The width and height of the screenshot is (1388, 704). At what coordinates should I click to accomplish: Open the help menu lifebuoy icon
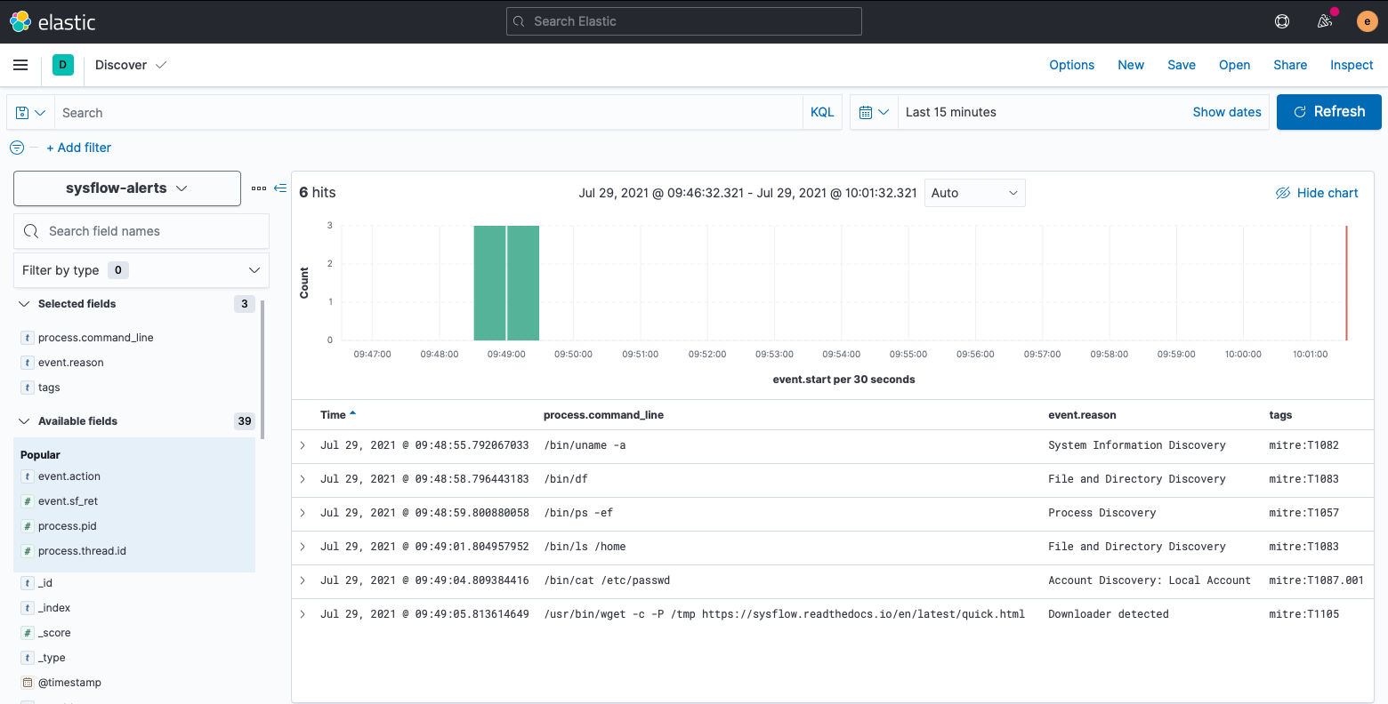(x=1282, y=21)
